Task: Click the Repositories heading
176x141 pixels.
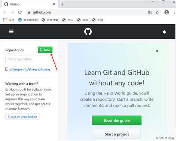Action: (x=15, y=50)
